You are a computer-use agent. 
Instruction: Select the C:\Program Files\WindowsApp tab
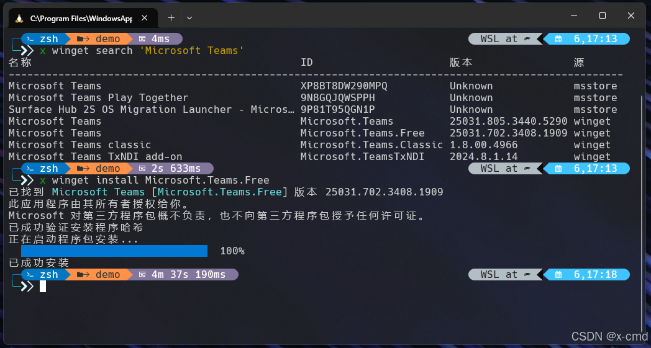[83, 18]
